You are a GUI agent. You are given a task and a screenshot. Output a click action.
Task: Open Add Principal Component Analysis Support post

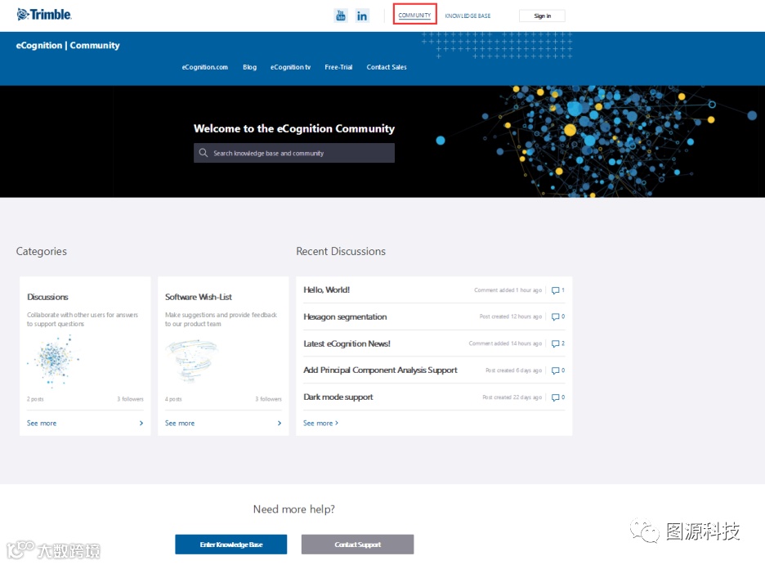[x=380, y=370]
